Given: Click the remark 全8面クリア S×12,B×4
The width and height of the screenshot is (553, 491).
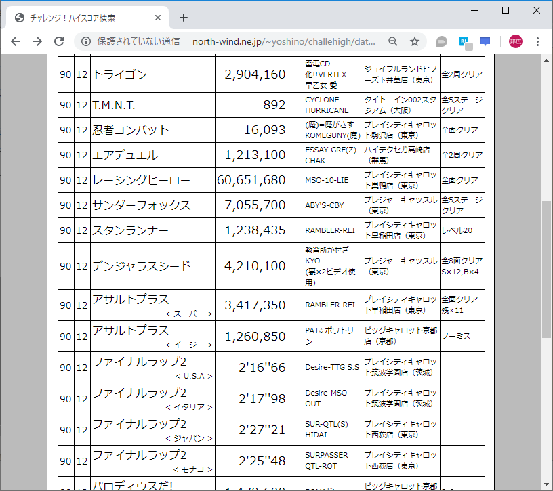Looking at the screenshot, I should [462, 266].
